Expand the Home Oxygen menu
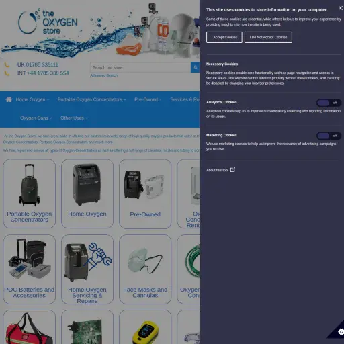Screen dimensions: 344x344 click(x=32, y=99)
